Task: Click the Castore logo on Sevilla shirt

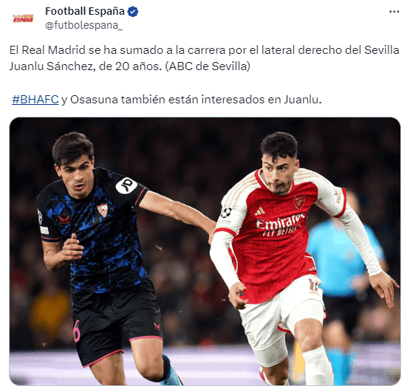Action: click(x=64, y=219)
